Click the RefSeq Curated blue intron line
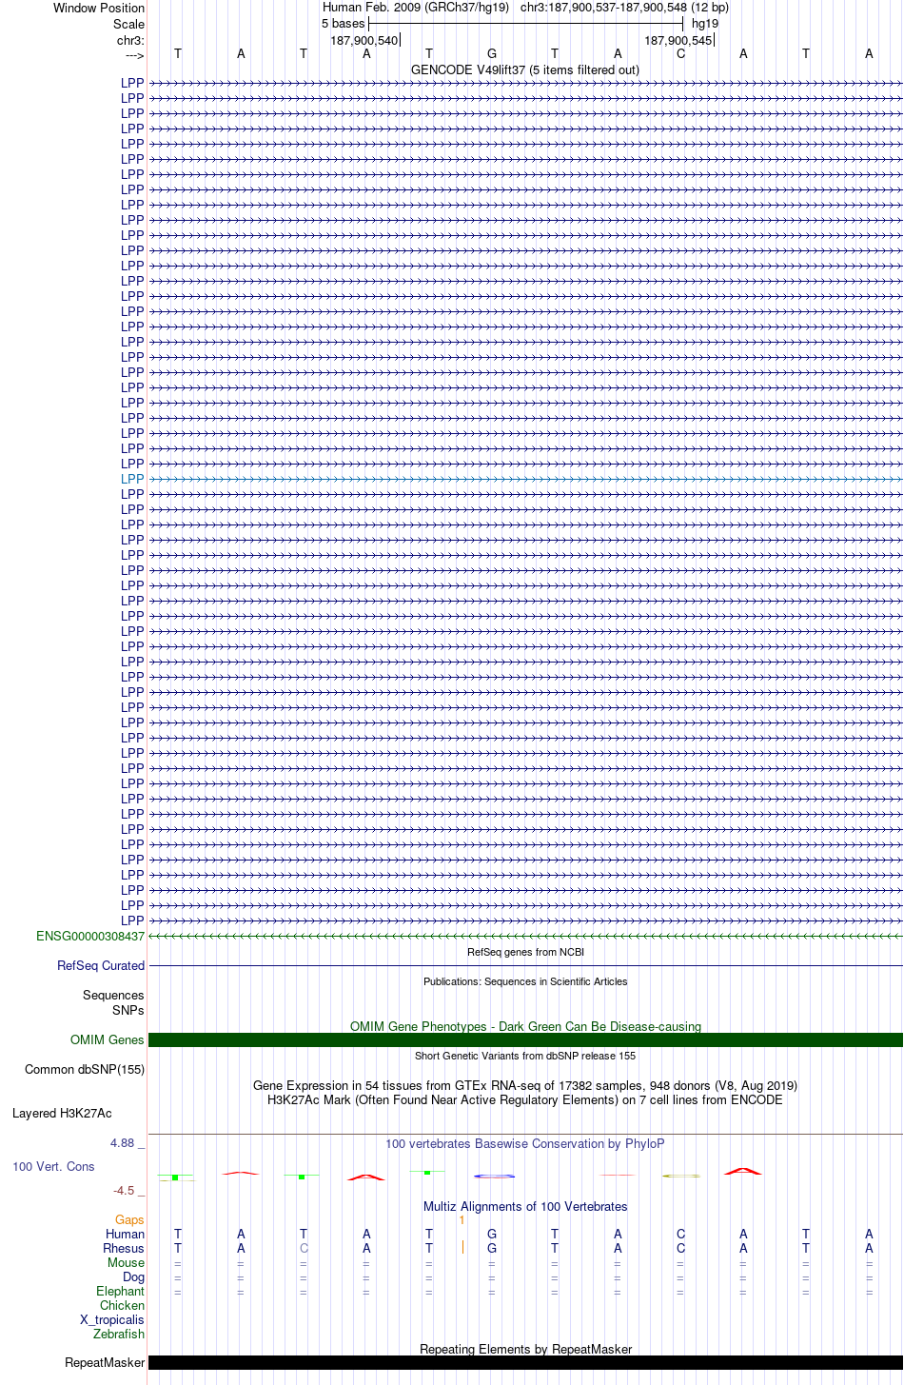The width and height of the screenshot is (904, 1385). point(525,965)
